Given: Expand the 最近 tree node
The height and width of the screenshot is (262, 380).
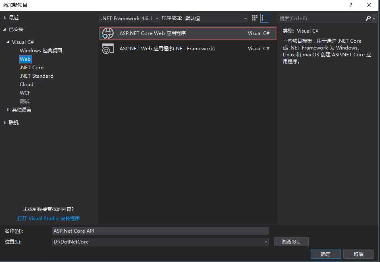Looking at the screenshot, I should click(x=5, y=18).
